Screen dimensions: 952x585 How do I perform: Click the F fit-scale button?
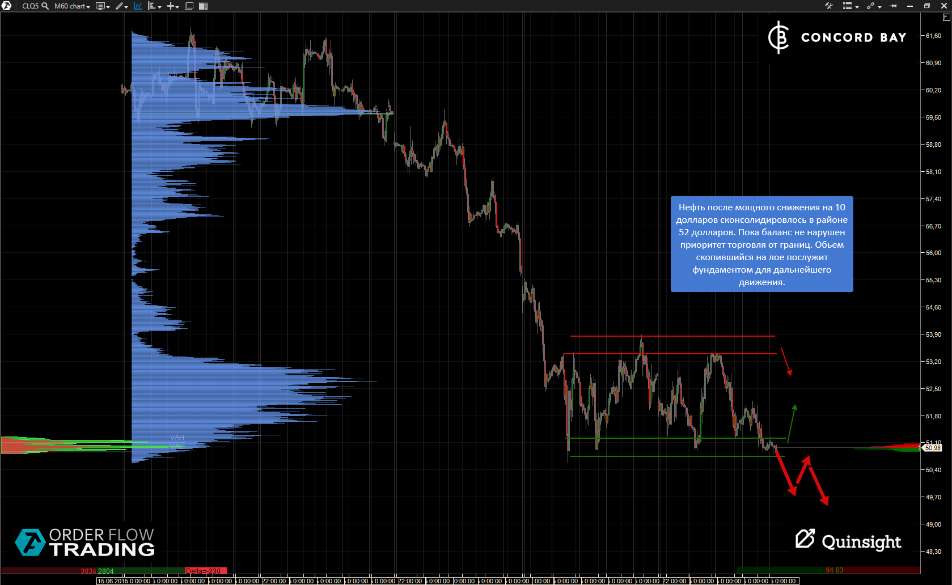tap(946, 17)
